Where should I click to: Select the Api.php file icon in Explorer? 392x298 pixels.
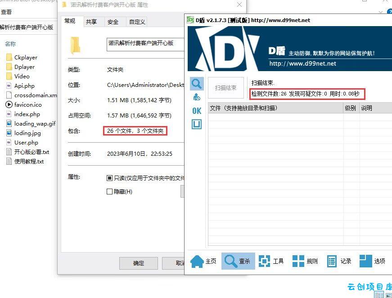[9, 86]
